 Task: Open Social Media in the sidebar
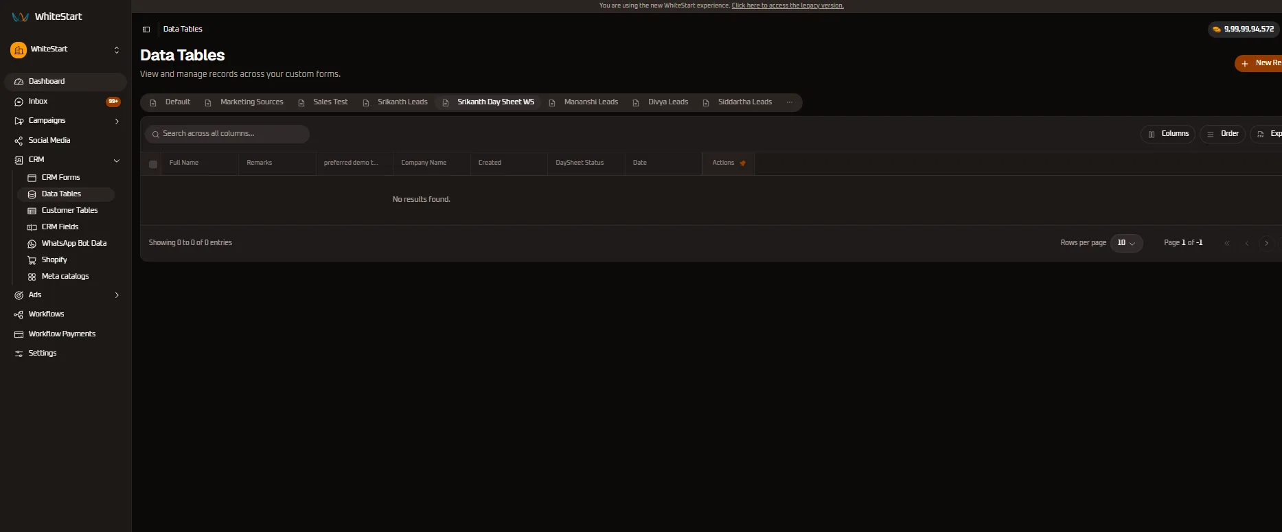point(65,141)
